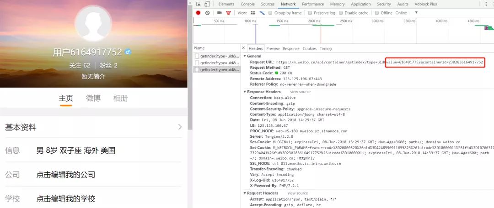Open the Audits tab
The width and height of the screenshot is (494, 208).
(x=403, y=4)
